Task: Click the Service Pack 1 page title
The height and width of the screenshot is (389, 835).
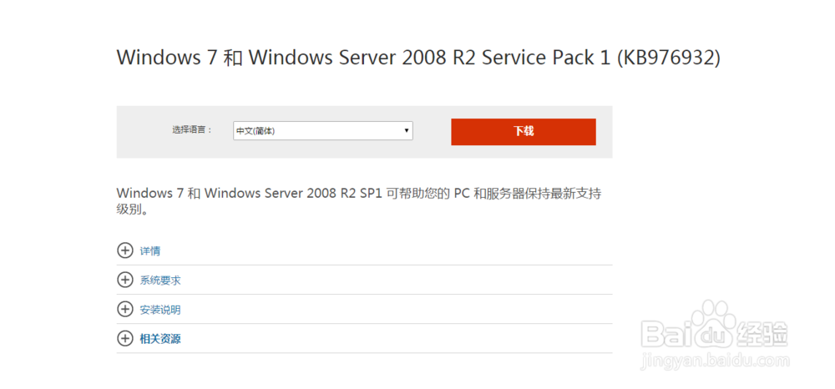Action: [x=417, y=58]
